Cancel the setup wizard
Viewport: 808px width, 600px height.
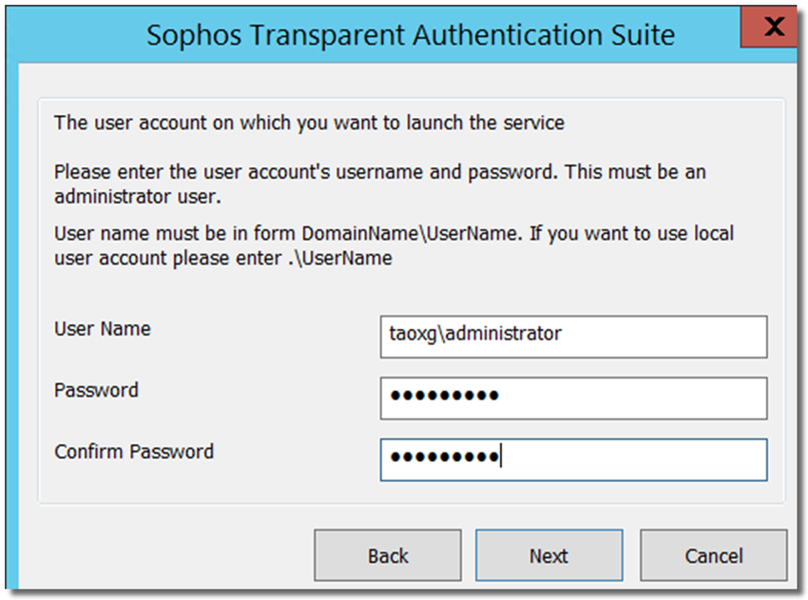(x=714, y=555)
